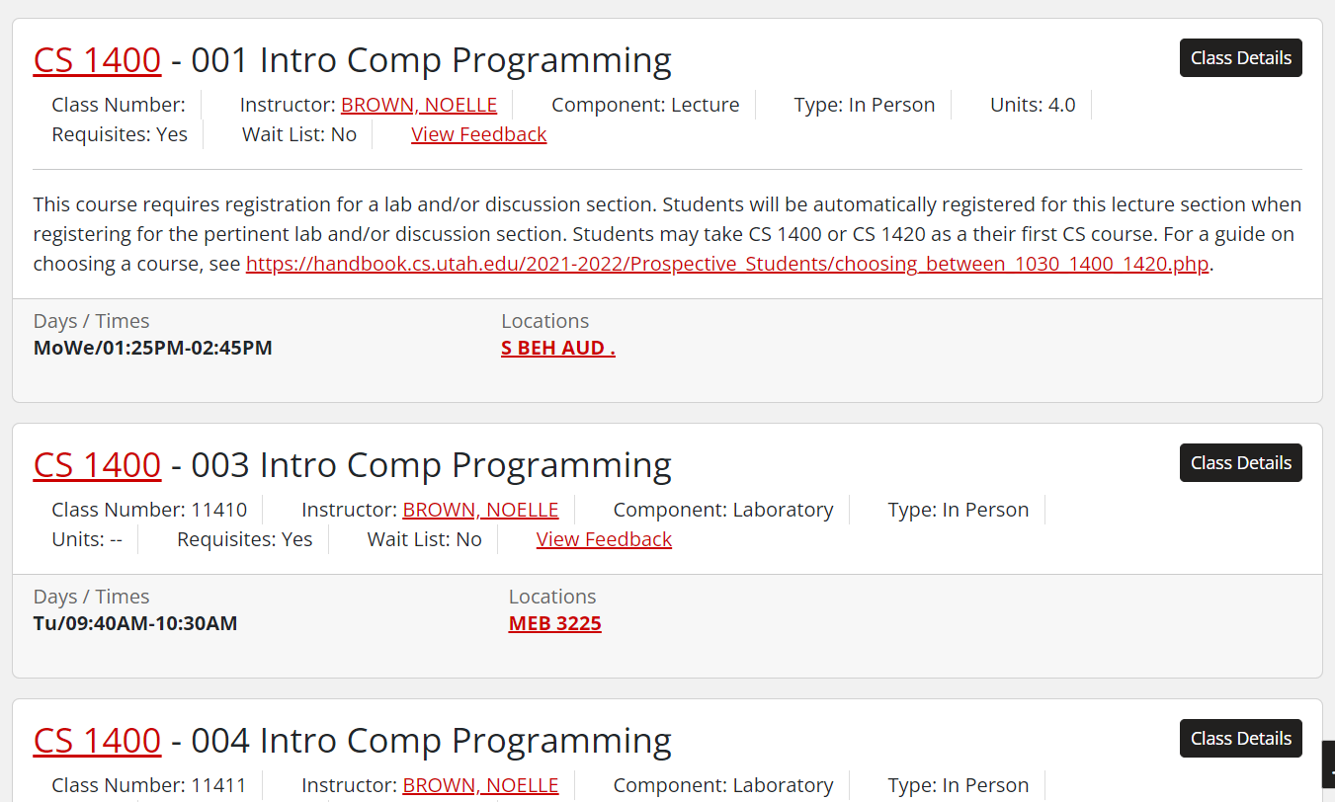Click Class Number 11410 text

pyautogui.click(x=149, y=510)
